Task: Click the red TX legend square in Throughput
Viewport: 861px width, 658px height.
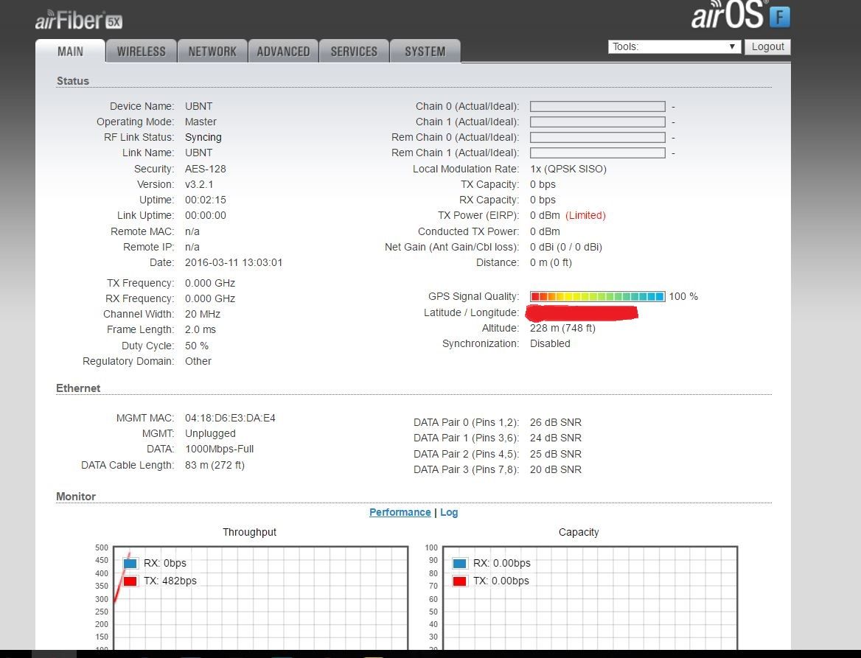Action: pos(130,581)
